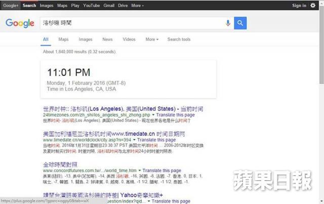324x204 pixels.
Task: Click the About 1,840,000 results text
Action: (79, 52)
